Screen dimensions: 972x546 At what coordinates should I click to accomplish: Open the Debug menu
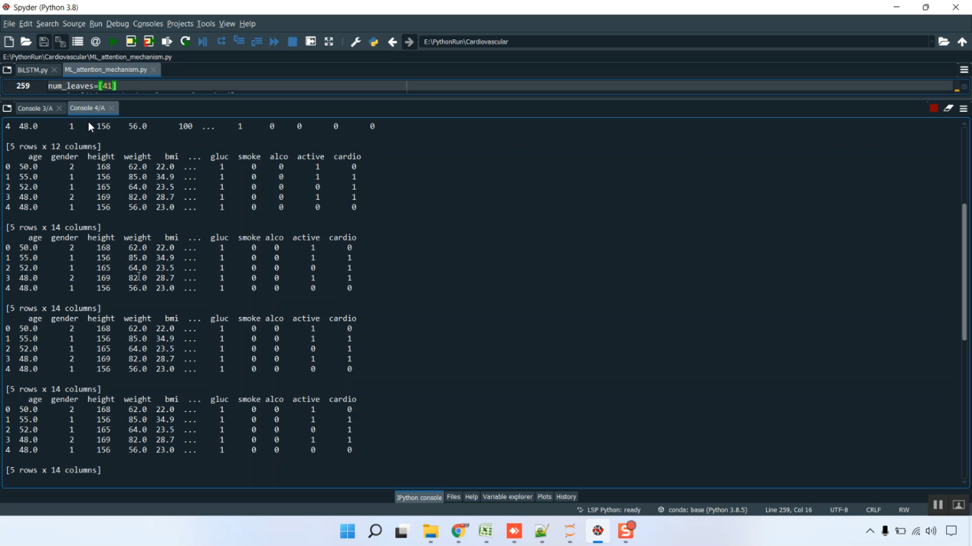117,23
